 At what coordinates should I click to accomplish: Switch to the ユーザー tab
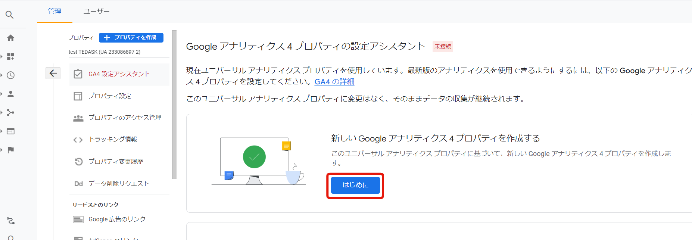click(x=96, y=12)
